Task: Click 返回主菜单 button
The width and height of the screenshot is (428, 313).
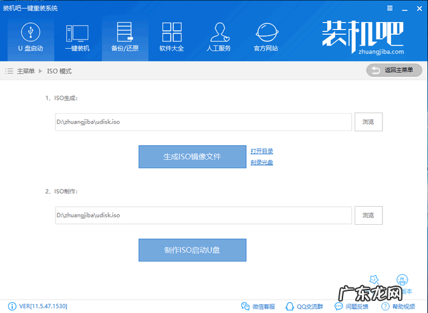Action: click(394, 70)
